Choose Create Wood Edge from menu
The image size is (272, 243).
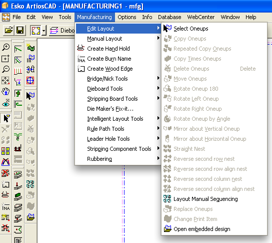118,69
